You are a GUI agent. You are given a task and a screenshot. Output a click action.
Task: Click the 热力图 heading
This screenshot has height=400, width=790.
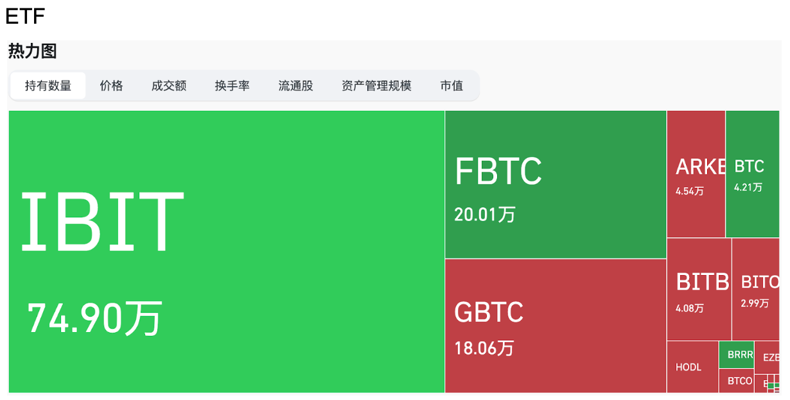(x=33, y=52)
